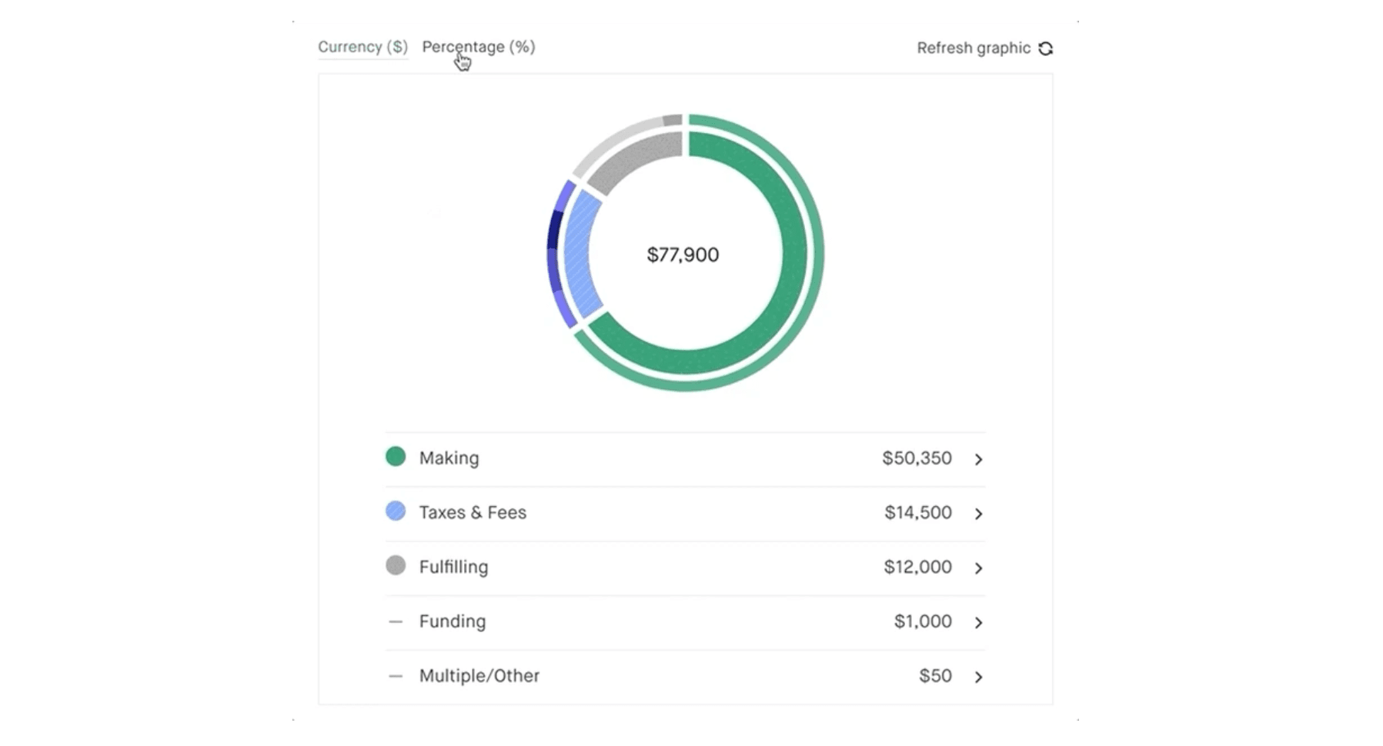
Task: Click the green Making color dot
Action: 395,456
